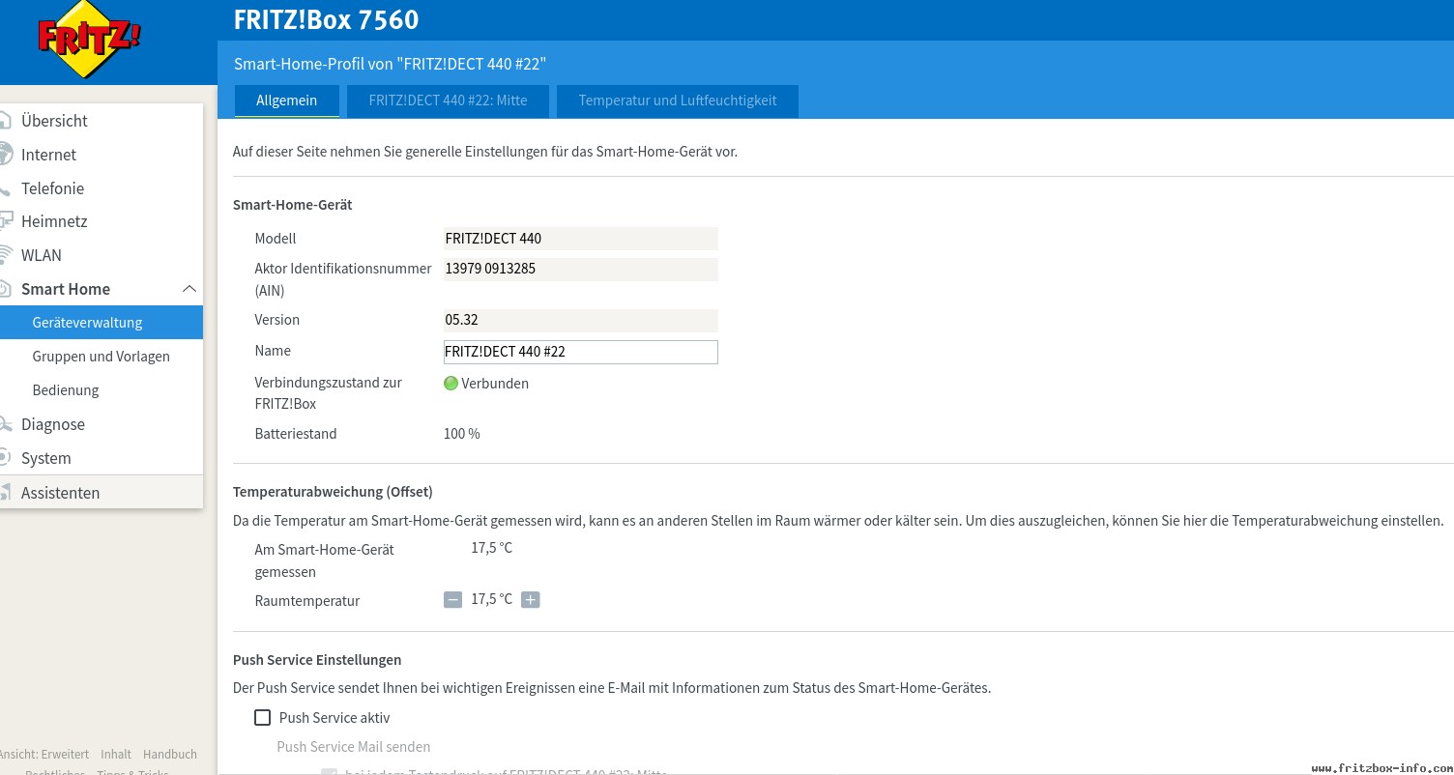Viewport: 1454px width, 775px height.
Task: Click the Internet globe icon
Action: tap(5, 155)
